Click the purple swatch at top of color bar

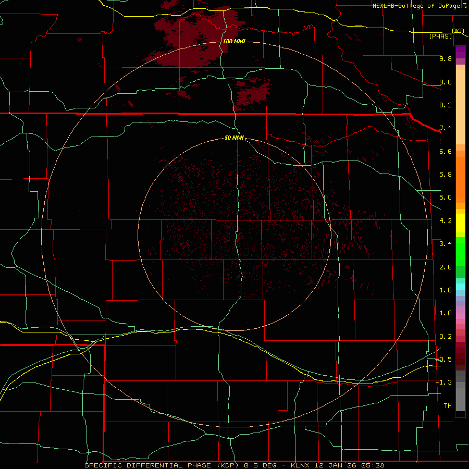[460, 52]
